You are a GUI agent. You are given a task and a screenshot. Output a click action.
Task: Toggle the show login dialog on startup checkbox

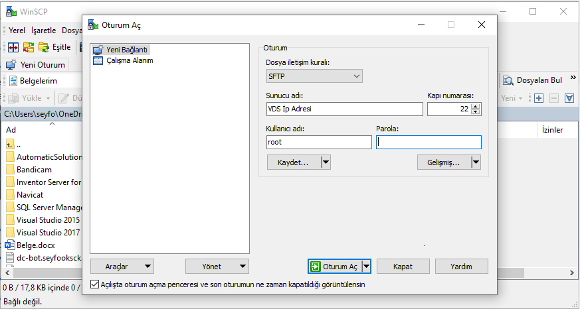pyautogui.click(x=95, y=284)
